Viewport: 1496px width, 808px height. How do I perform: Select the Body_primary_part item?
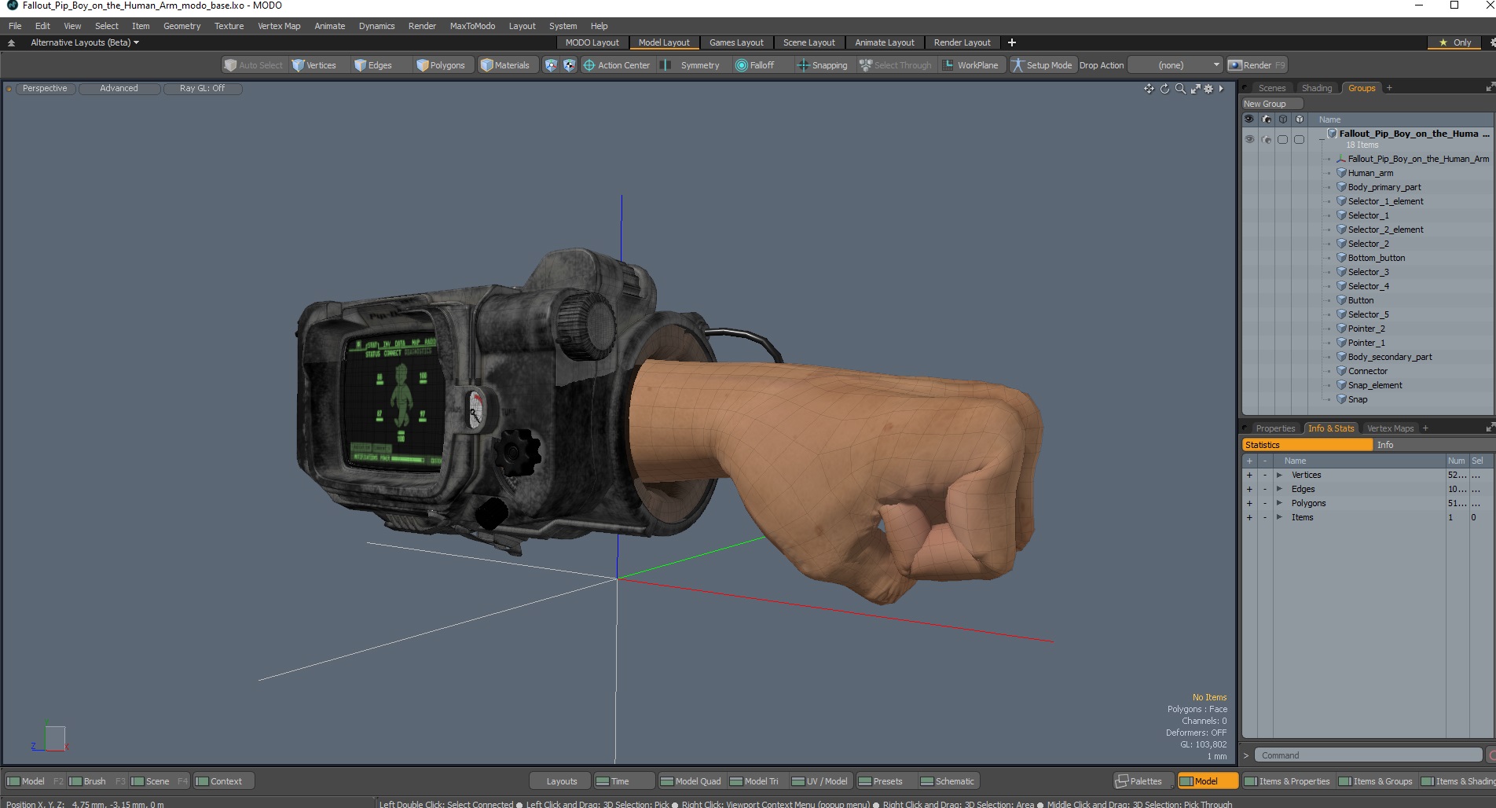pos(1384,187)
